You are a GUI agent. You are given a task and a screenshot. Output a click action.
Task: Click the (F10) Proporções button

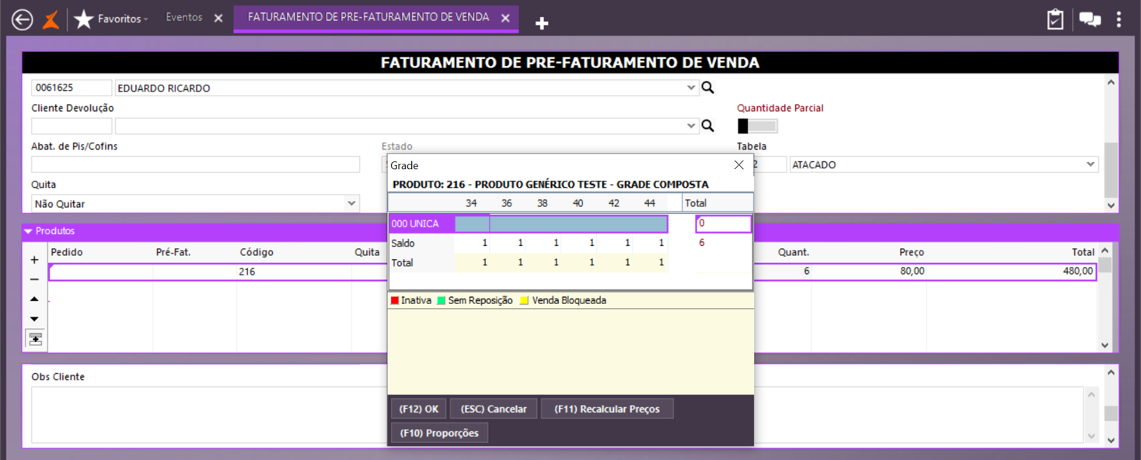tap(439, 433)
